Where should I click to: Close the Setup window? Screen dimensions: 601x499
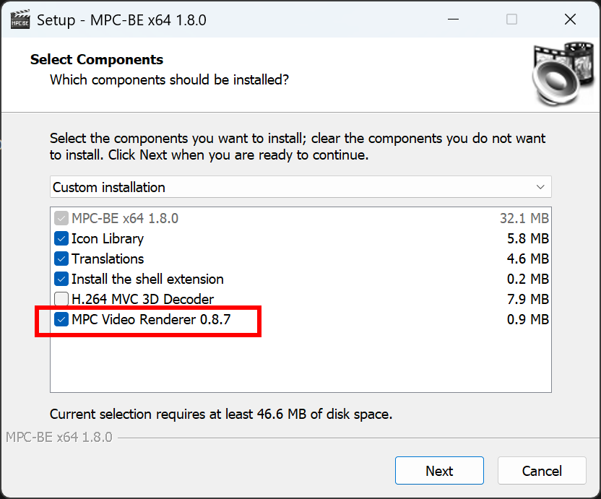point(571,19)
